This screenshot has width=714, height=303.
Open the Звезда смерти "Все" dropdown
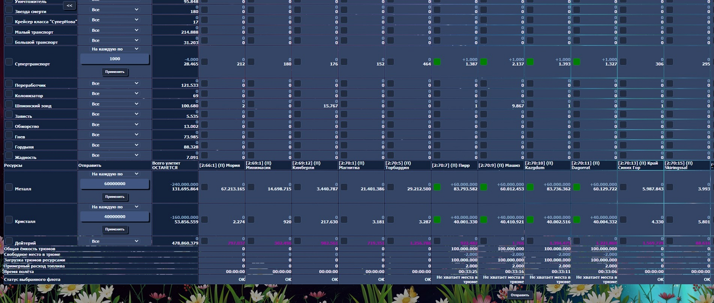point(115,9)
